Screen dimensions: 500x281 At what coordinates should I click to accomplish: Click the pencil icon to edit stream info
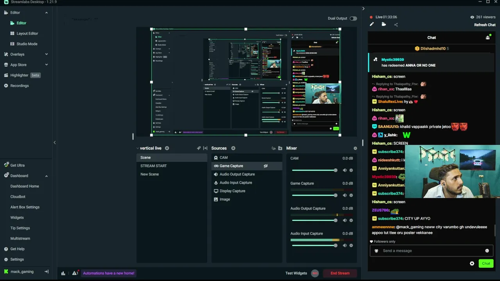[372, 24]
